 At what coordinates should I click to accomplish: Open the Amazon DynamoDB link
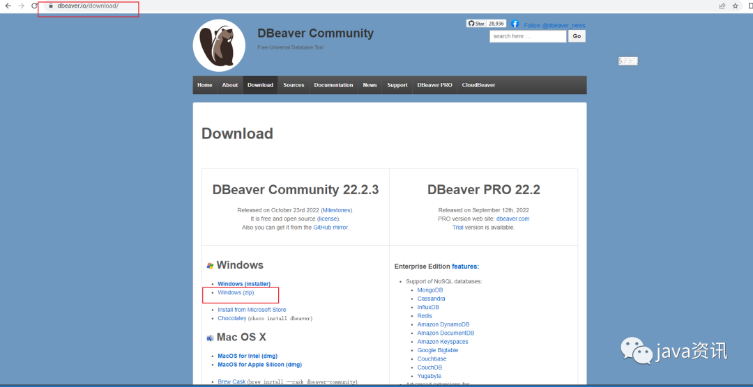(x=443, y=324)
